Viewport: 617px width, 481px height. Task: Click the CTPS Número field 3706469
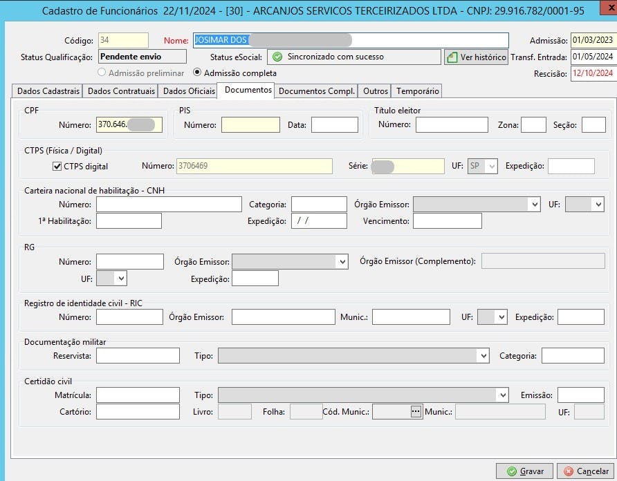coord(254,166)
